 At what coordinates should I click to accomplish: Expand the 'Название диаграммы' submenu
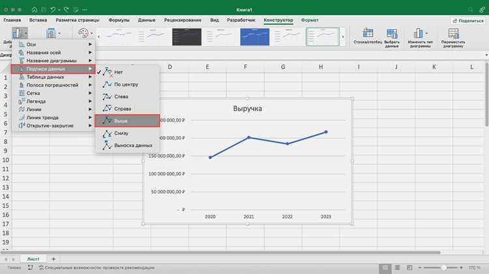[53, 61]
